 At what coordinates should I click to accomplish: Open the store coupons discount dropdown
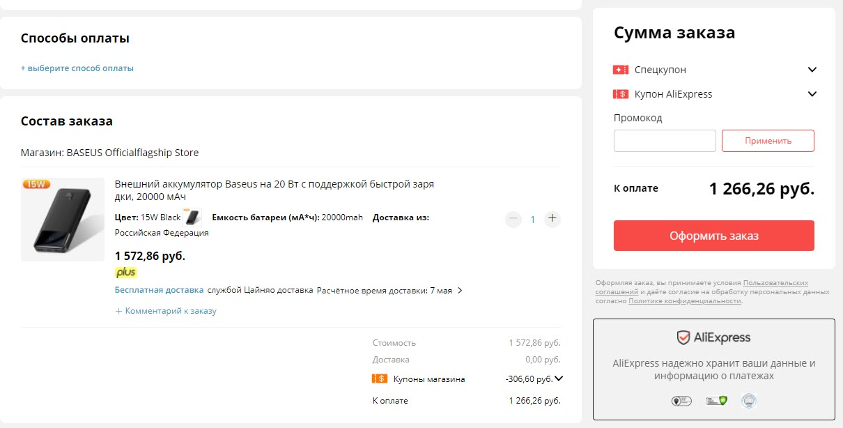pos(558,379)
